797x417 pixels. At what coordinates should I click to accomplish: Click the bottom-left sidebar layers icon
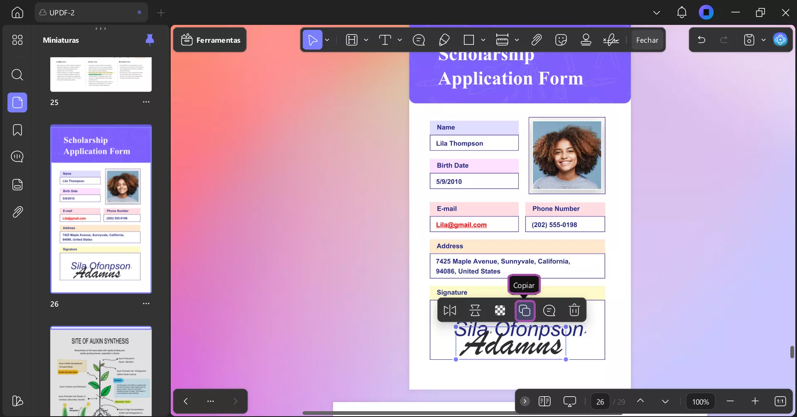click(17, 401)
